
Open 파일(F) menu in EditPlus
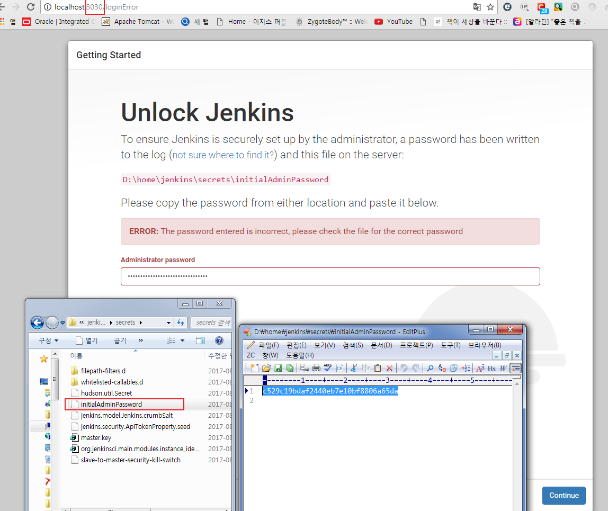[x=269, y=345]
